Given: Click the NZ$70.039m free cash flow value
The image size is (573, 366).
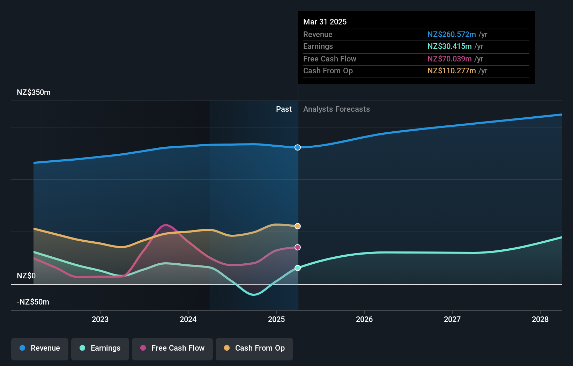Looking at the screenshot, I should coord(449,59).
